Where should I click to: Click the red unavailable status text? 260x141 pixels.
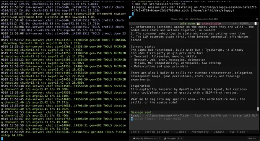[x=211, y=24]
